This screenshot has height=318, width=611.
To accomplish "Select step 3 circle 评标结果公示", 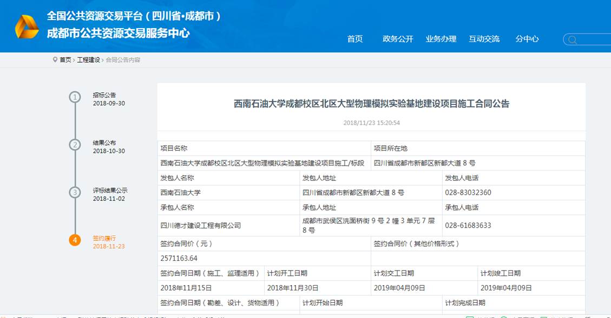I will point(75,192).
